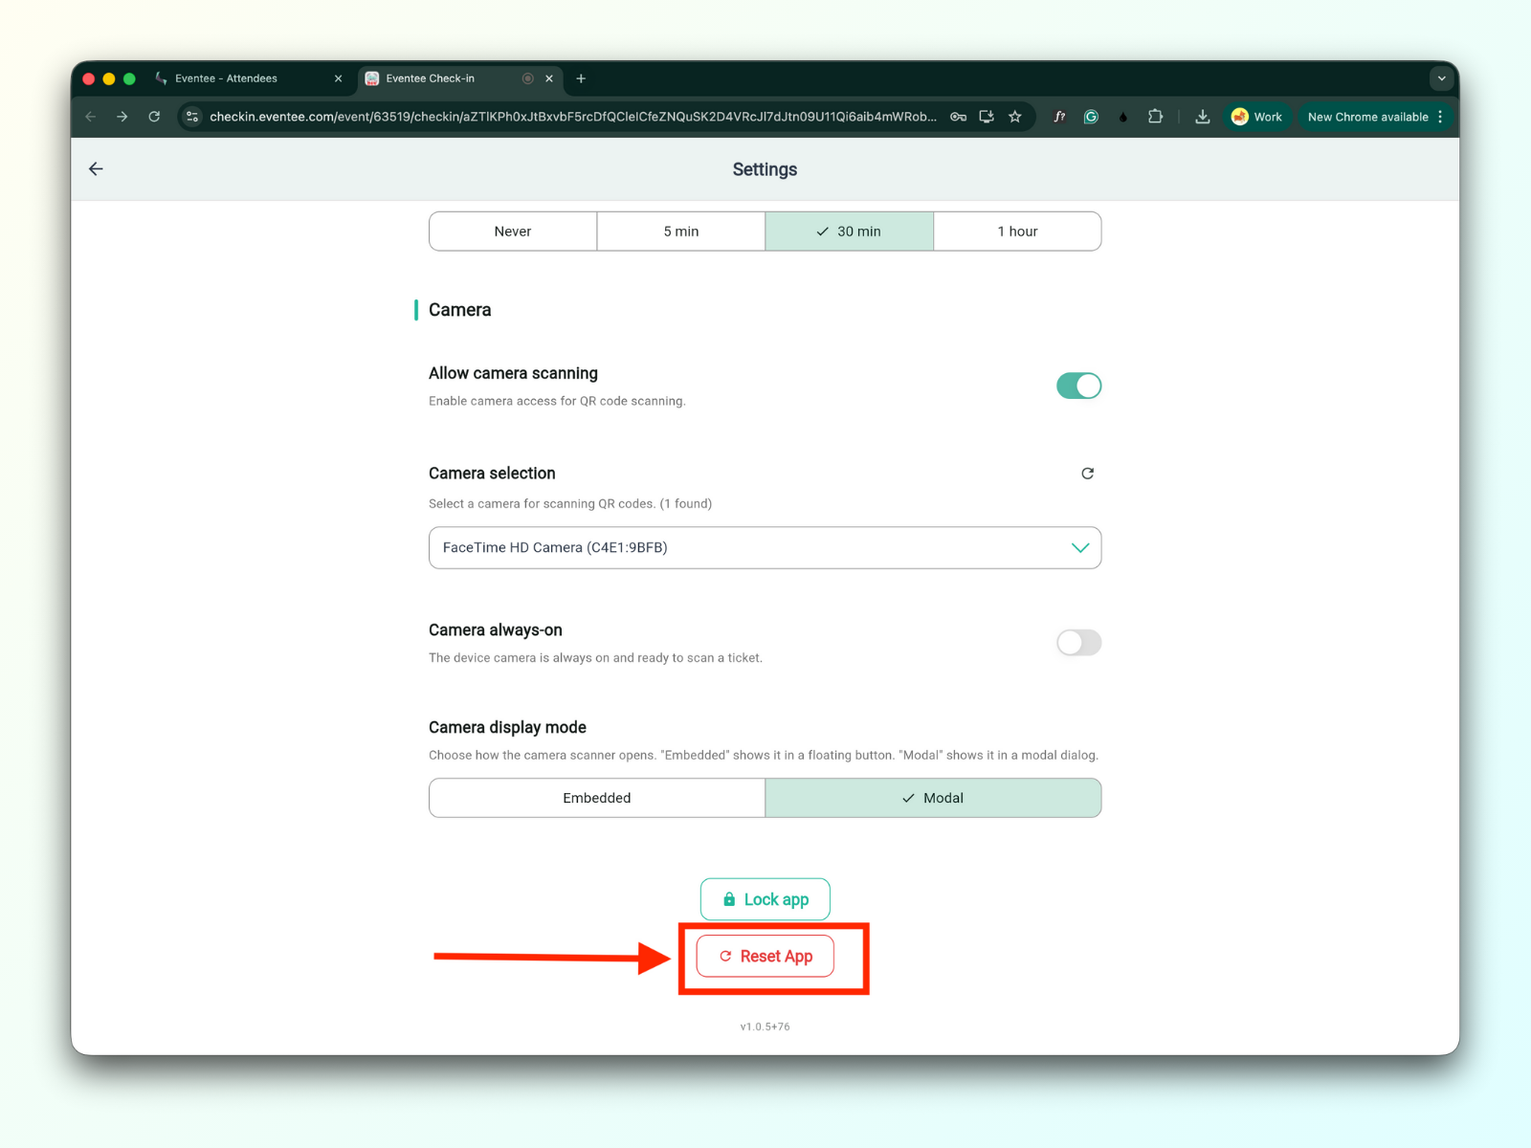Select the 30 min option
The width and height of the screenshot is (1531, 1148).
click(849, 232)
